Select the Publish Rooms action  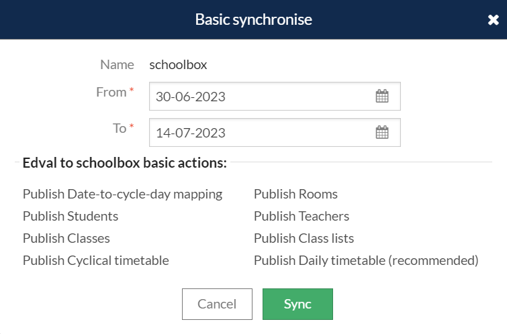[295, 194]
